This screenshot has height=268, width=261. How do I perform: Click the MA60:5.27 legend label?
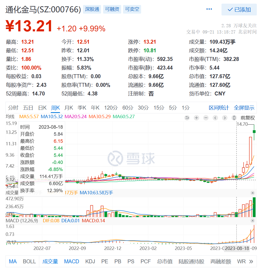(124, 117)
